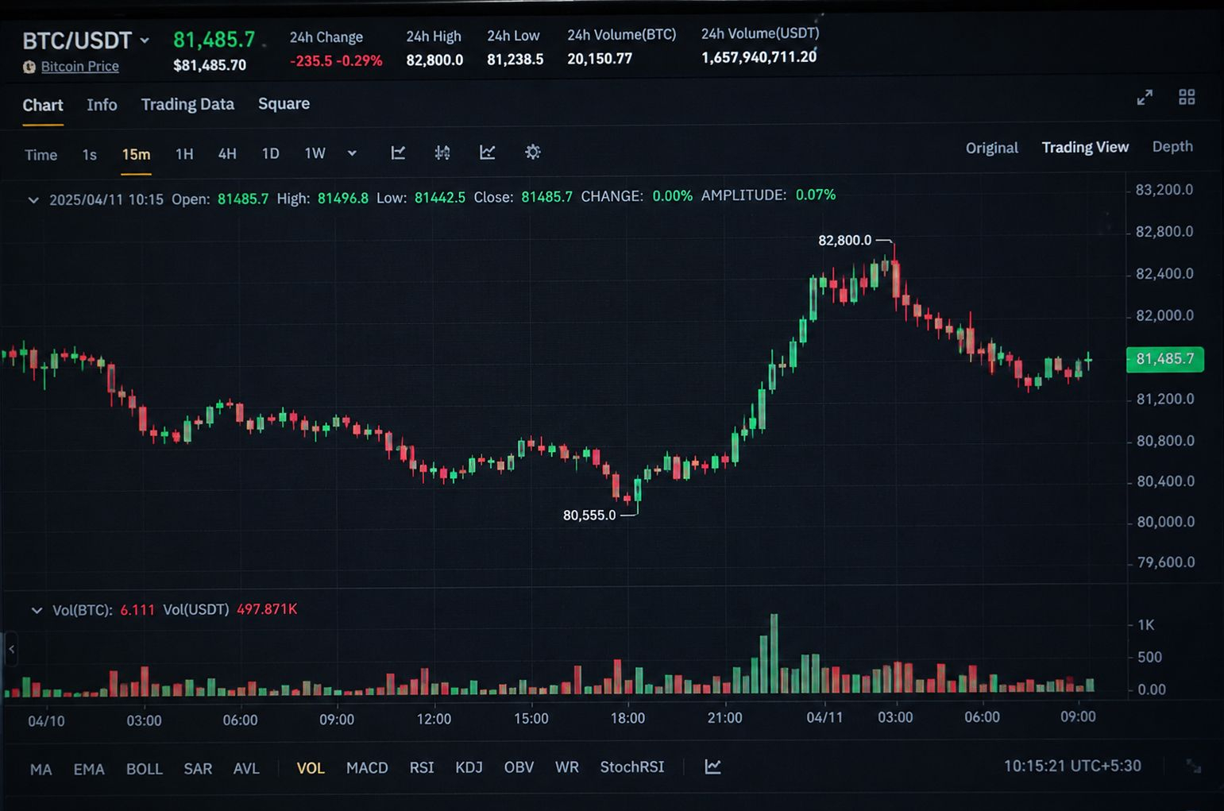The width and height of the screenshot is (1224, 811).
Task: Collapse the OHLC info line chevron
Action: pos(33,199)
